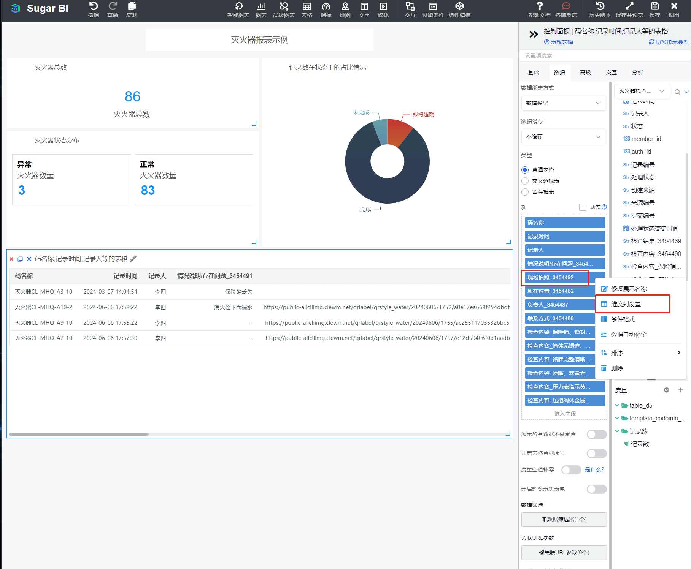The width and height of the screenshot is (691, 569).
Task: Open the 地图 map tool icon
Action: (345, 9)
